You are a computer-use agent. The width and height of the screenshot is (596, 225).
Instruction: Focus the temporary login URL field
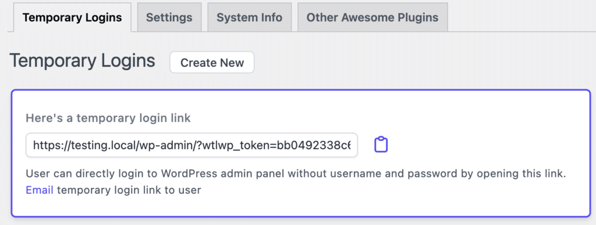(191, 145)
